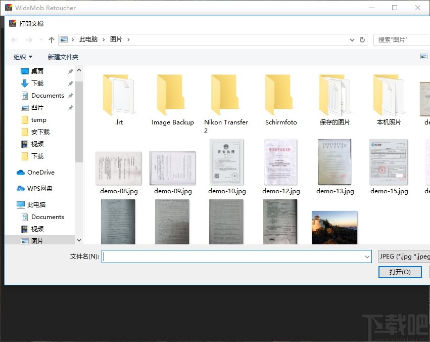Image resolution: width=430 pixels, height=342 pixels.
Task: Open the 组织 dropdown menu
Action: pos(22,57)
